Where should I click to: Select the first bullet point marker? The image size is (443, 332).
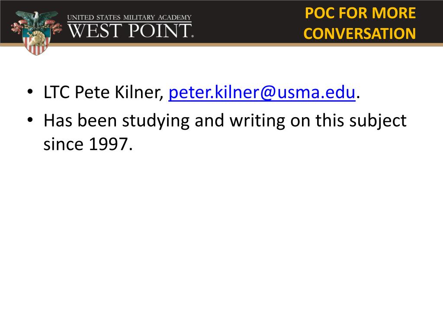pyautogui.click(x=30, y=92)
